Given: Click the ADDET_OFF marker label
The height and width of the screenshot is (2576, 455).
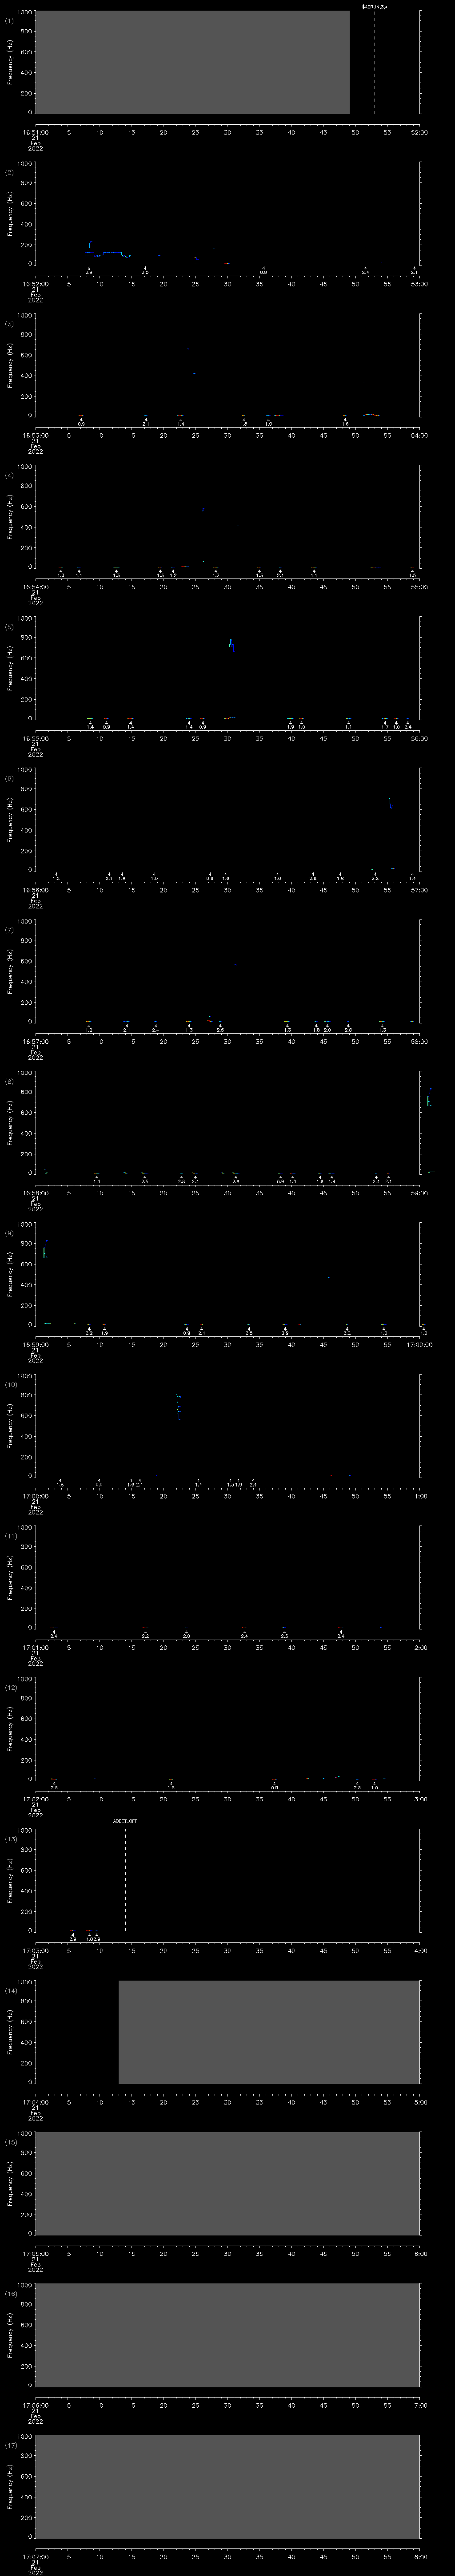Looking at the screenshot, I should [125, 1821].
